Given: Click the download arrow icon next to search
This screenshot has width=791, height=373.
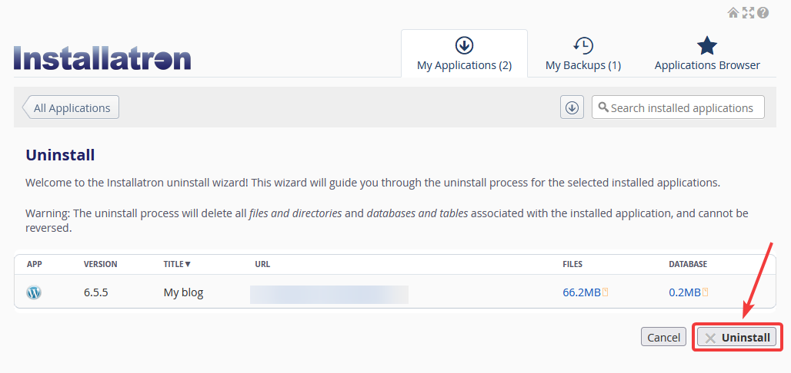Looking at the screenshot, I should (x=572, y=107).
